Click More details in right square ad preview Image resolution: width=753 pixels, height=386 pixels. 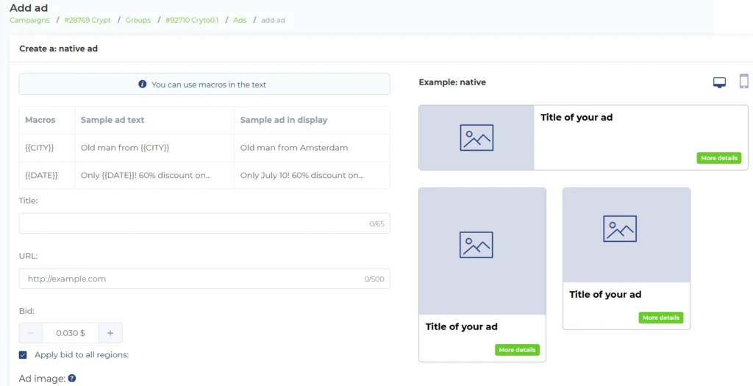pyautogui.click(x=661, y=318)
